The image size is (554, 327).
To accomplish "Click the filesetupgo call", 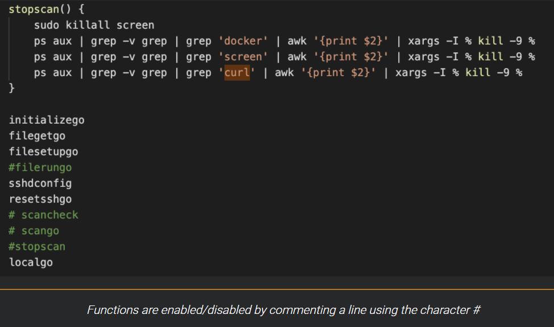I will pyautogui.click(x=43, y=152).
